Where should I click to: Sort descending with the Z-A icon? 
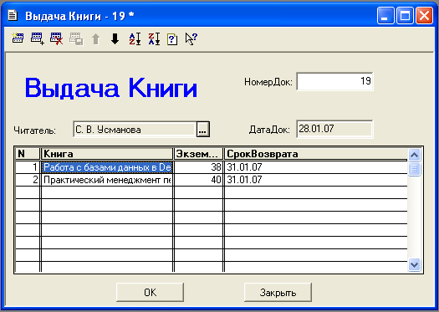154,38
